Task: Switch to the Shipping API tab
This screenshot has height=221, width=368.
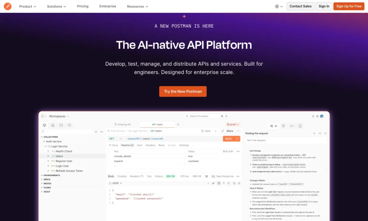Action: coord(123,124)
